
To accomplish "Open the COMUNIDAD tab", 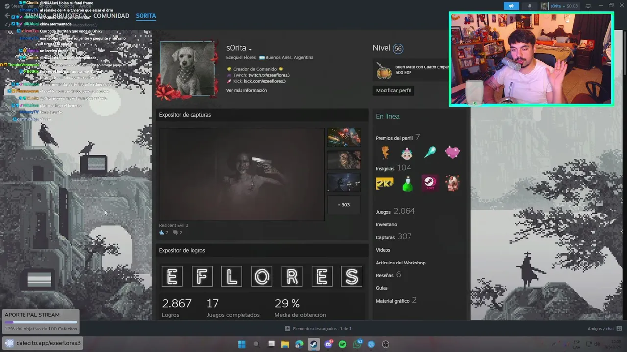I will click(111, 16).
